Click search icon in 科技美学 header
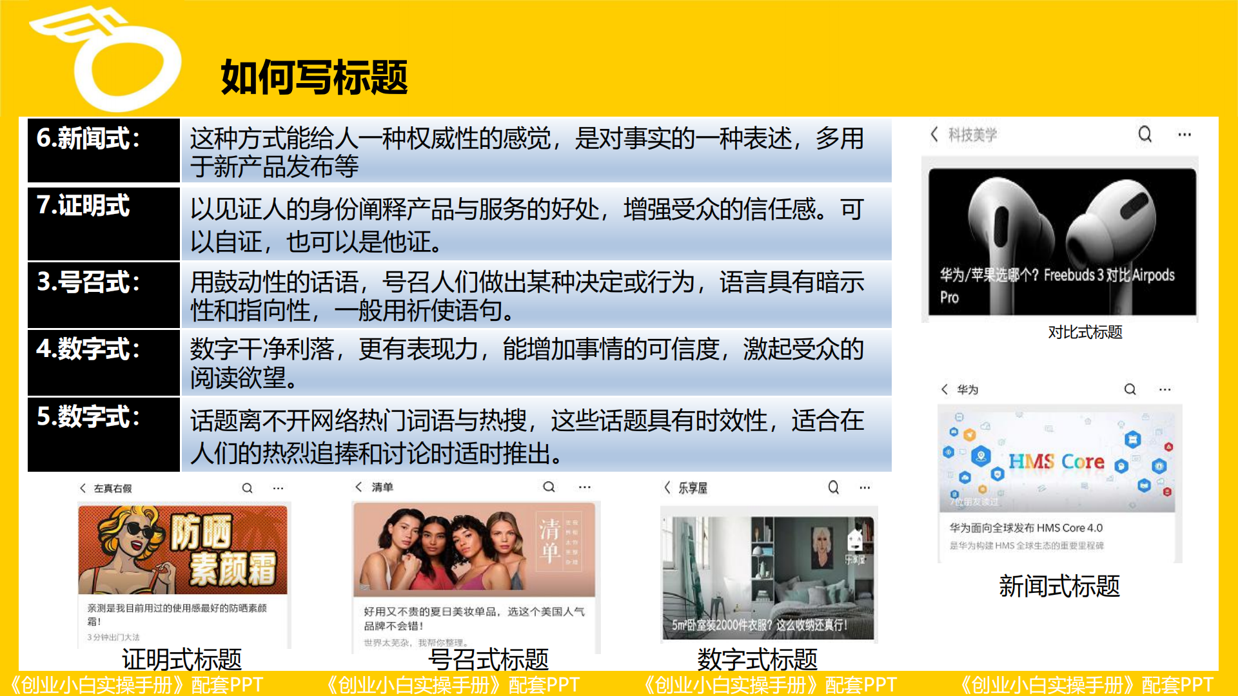This screenshot has width=1238, height=696. [x=1145, y=134]
